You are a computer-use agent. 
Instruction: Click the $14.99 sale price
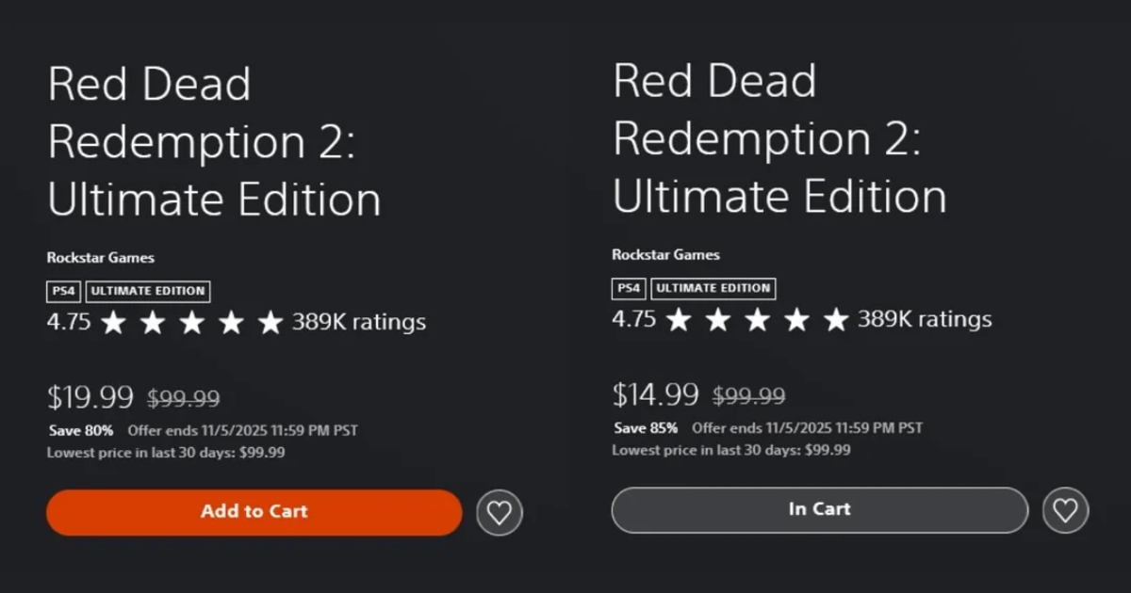coord(656,395)
